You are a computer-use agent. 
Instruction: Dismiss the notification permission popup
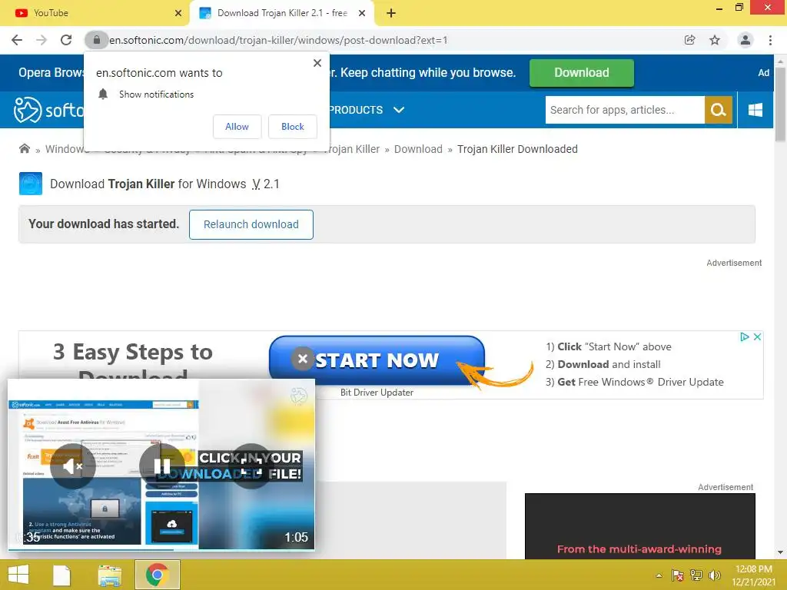pyautogui.click(x=317, y=63)
